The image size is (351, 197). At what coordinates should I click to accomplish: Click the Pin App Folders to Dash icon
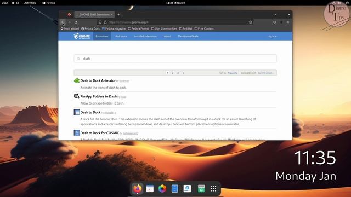pos(77,96)
